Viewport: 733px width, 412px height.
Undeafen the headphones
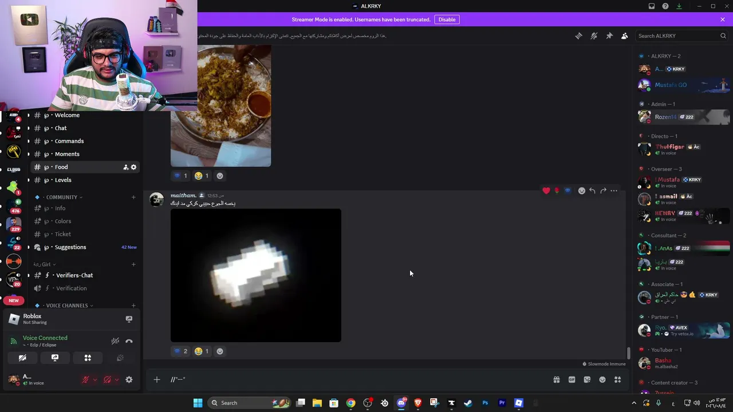click(x=107, y=380)
